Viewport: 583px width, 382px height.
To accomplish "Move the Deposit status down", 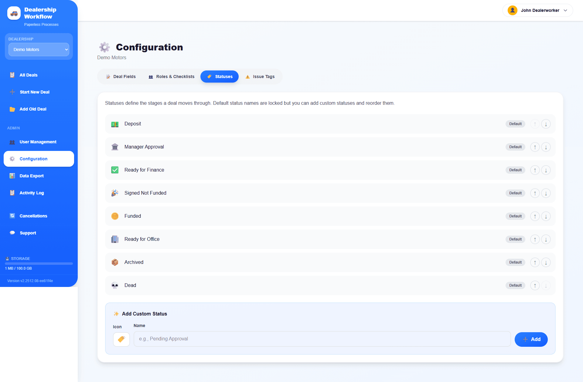I will [x=546, y=124].
